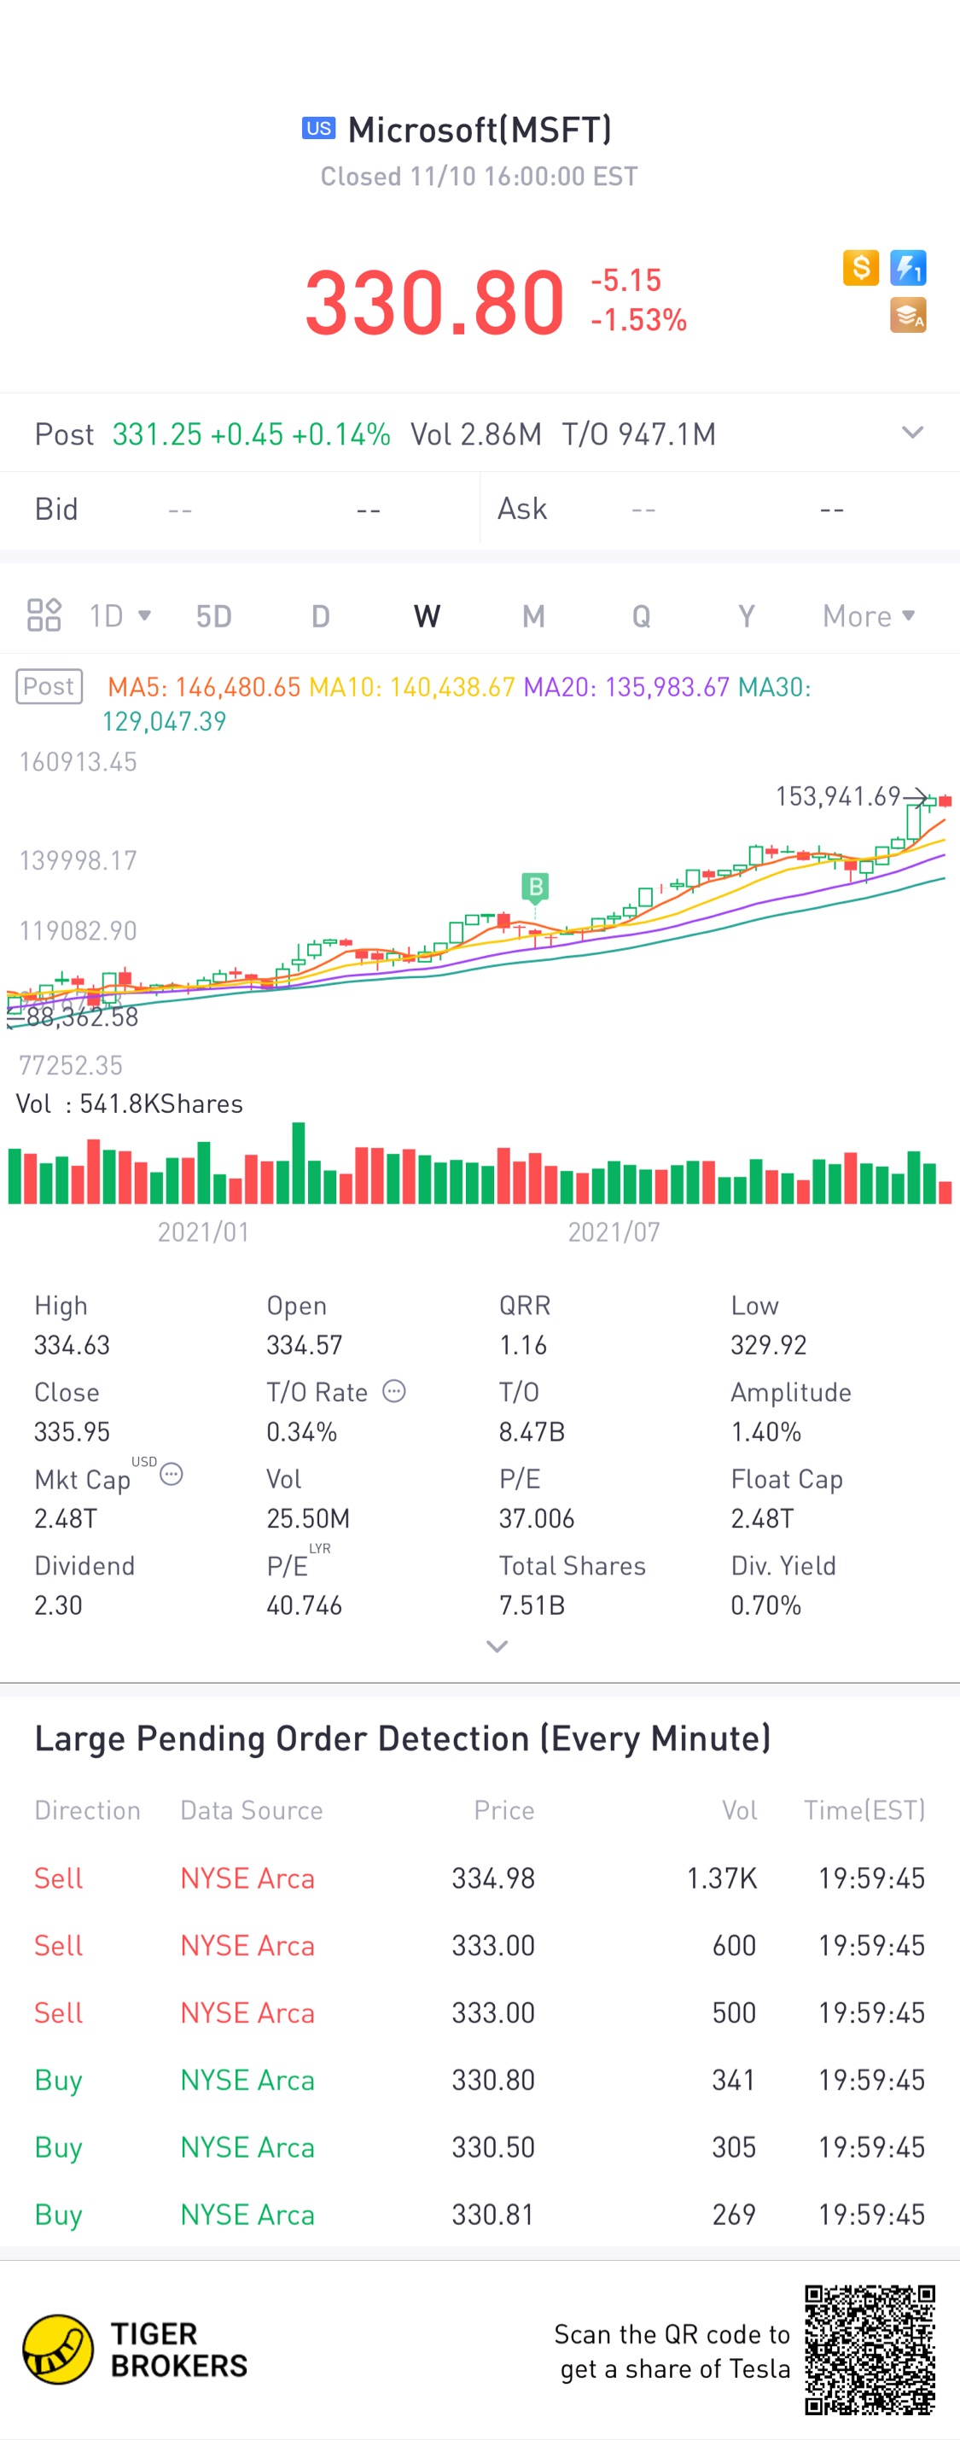Tap the info icon beside T/O Rate
Screen dimensions: 960x2440
[x=394, y=1391]
